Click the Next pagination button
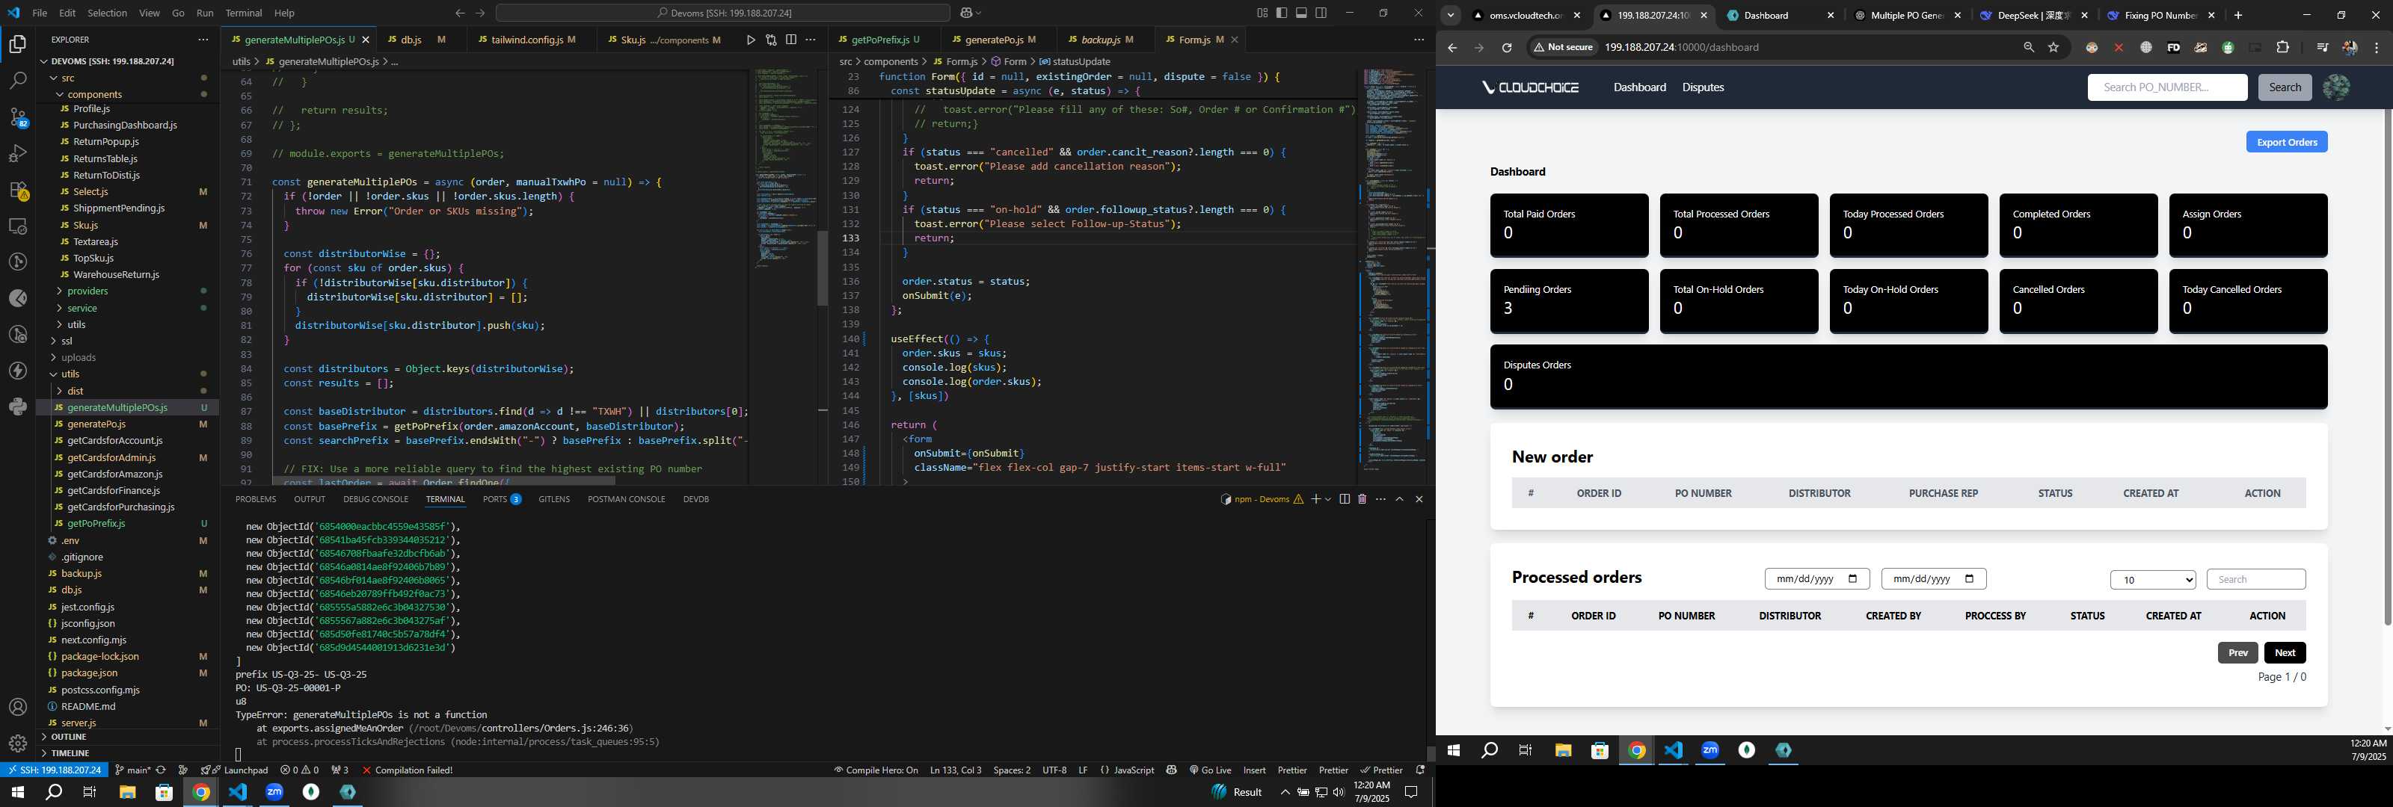This screenshot has width=2393, height=807. pos(2285,653)
